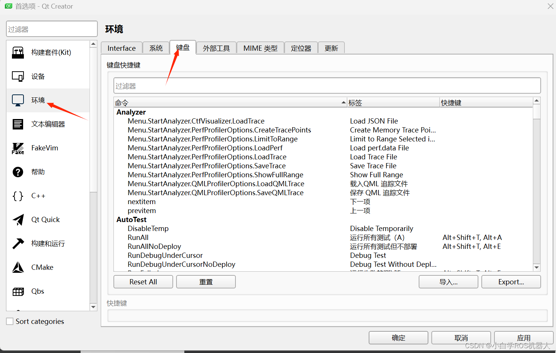The width and height of the screenshot is (556, 353).
Task: Select the DisableTemp command row
Action: 323,228
